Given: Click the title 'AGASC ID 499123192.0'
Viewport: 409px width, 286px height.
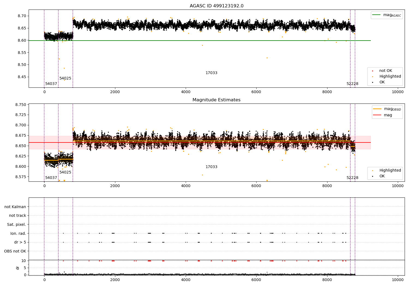Looking at the screenshot, I should 216,6.
